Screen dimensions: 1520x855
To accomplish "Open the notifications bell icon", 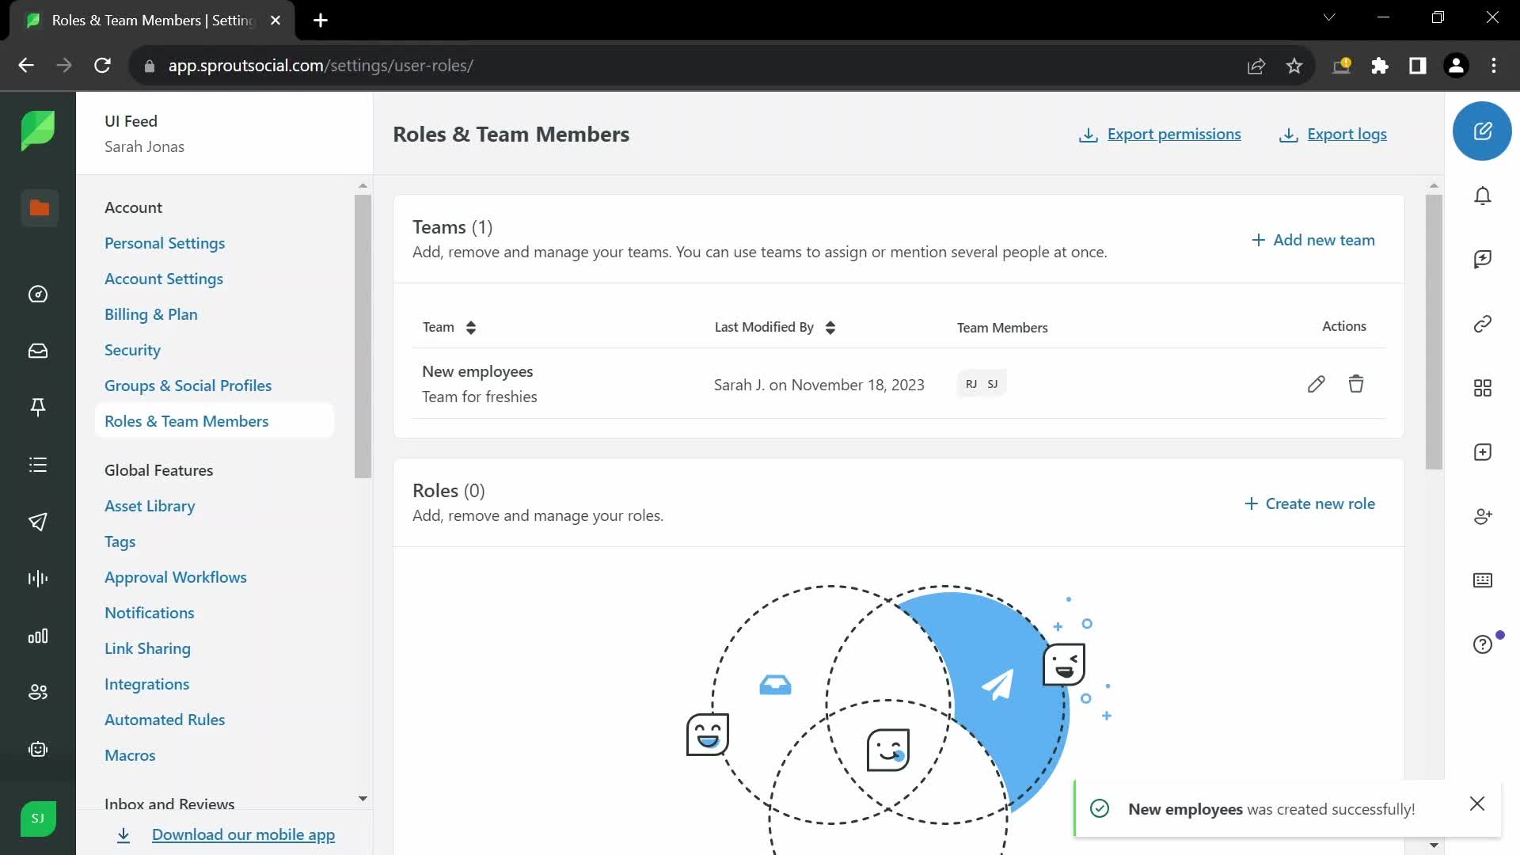I will click(1483, 196).
